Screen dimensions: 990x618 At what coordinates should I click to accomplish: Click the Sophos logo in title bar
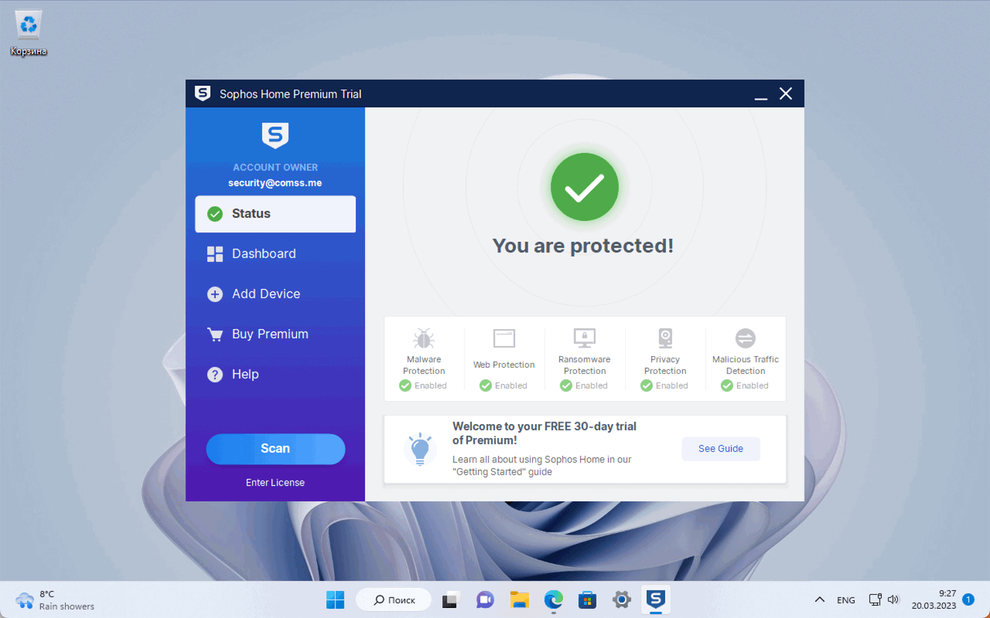[x=203, y=94]
